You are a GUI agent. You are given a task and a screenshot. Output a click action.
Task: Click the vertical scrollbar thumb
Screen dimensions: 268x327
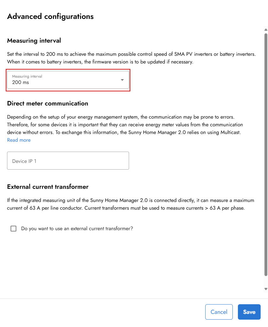[x=266, y=154]
